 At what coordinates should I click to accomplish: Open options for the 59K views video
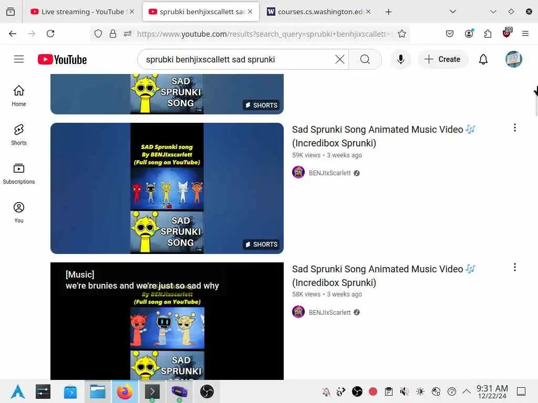coord(515,128)
